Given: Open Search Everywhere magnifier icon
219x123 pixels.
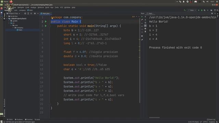Looking at the screenshot, I should pos(218,10).
